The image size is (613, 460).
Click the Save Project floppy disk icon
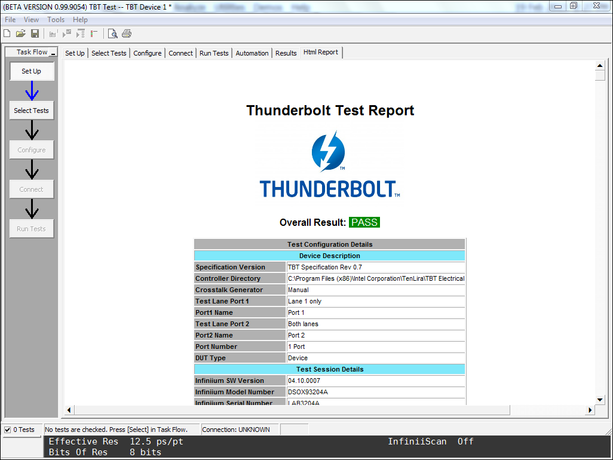[x=35, y=33]
